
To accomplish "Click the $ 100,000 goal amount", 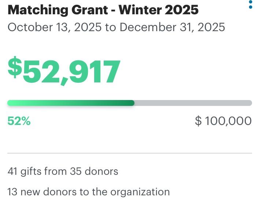I will pyautogui.click(x=223, y=121).
